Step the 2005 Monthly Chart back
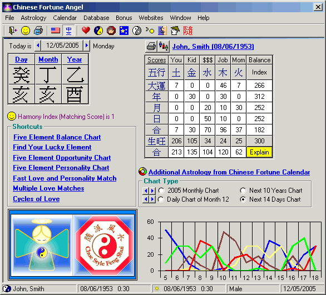The image size is (326, 295). pyautogui.click(x=146, y=191)
